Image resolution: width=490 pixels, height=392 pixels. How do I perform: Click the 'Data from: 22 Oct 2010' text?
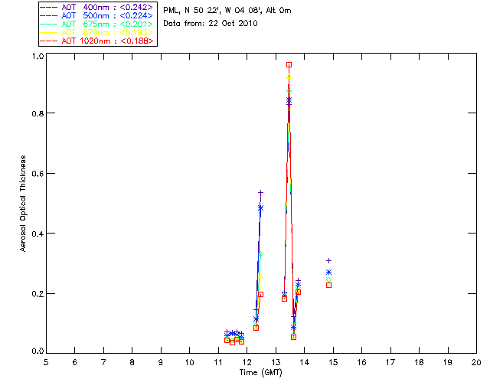click(211, 23)
